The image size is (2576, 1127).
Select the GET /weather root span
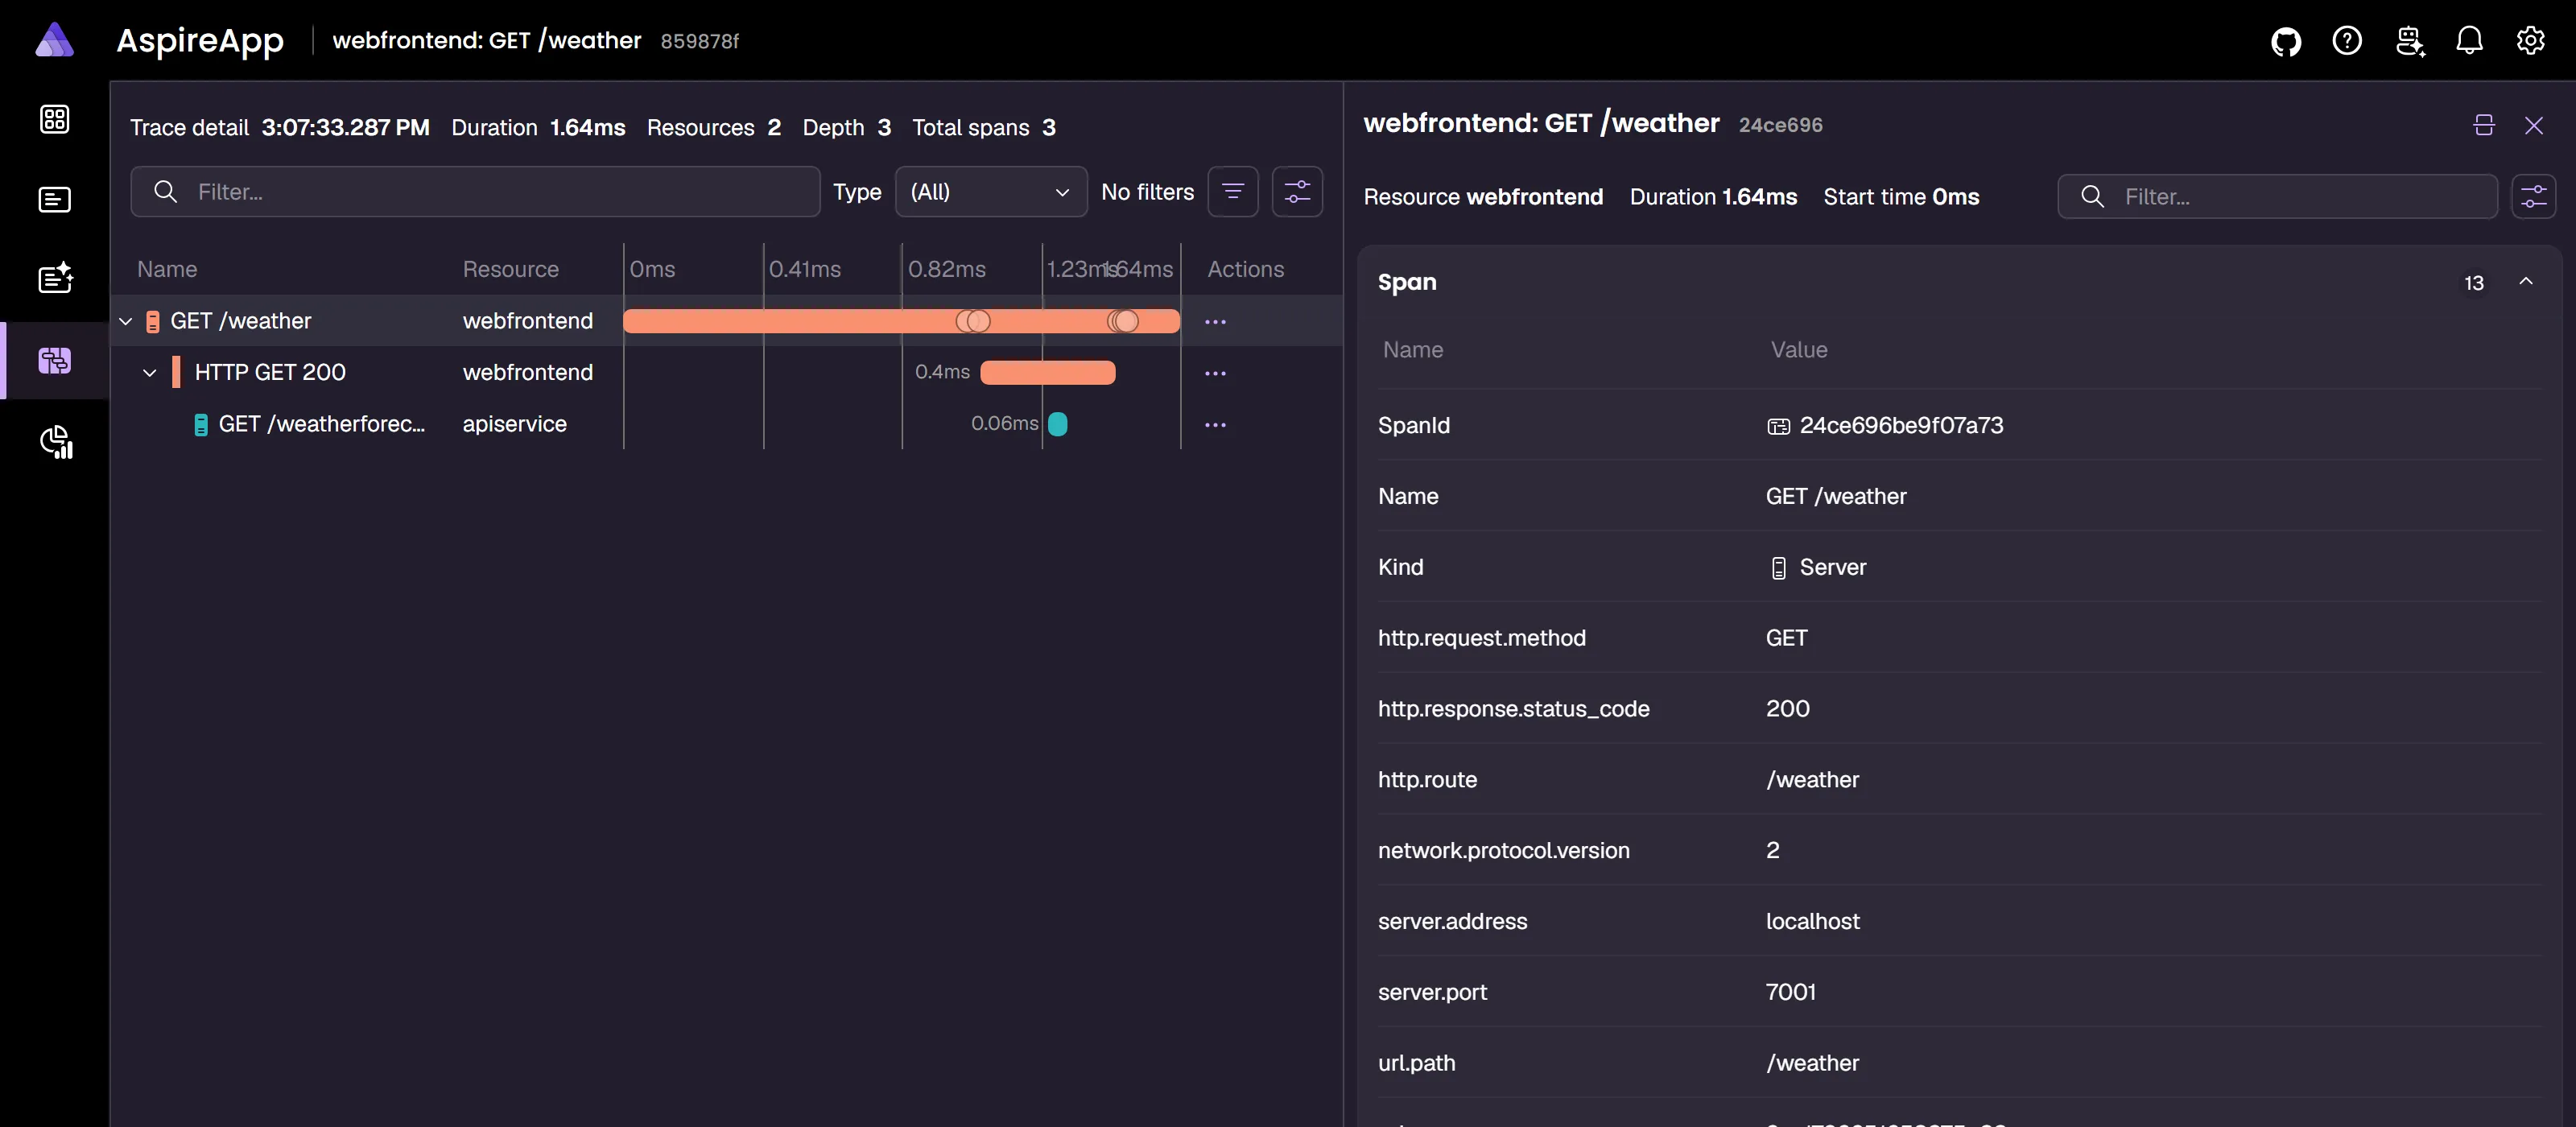point(726,321)
